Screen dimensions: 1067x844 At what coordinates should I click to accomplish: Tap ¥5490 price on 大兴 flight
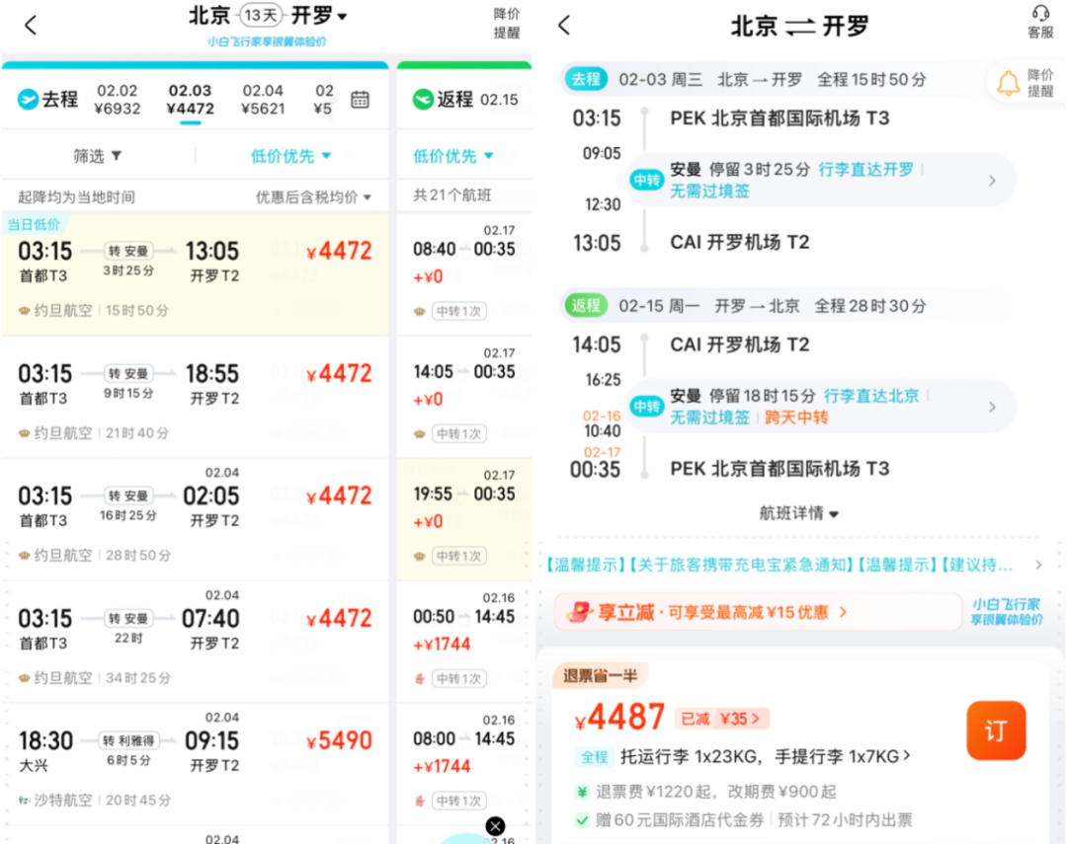[x=339, y=740]
